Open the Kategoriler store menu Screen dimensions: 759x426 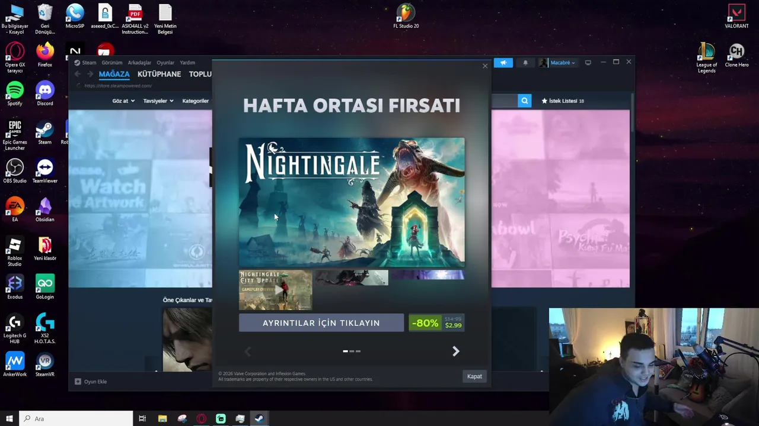[x=195, y=101]
